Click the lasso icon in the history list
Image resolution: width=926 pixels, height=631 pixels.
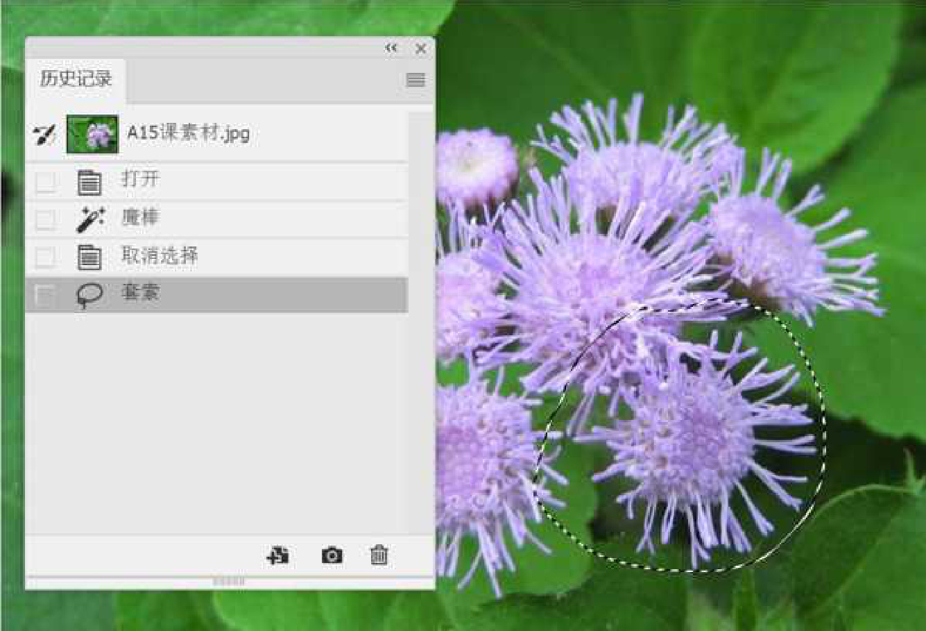click(89, 295)
